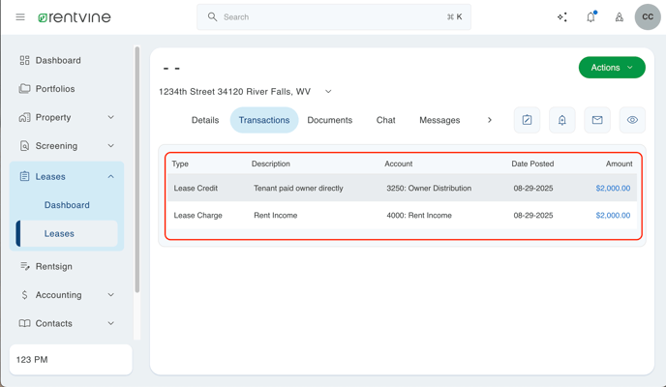The image size is (666, 387).
Task: Open the address dropdown chevron
Action: coord(328,92)
